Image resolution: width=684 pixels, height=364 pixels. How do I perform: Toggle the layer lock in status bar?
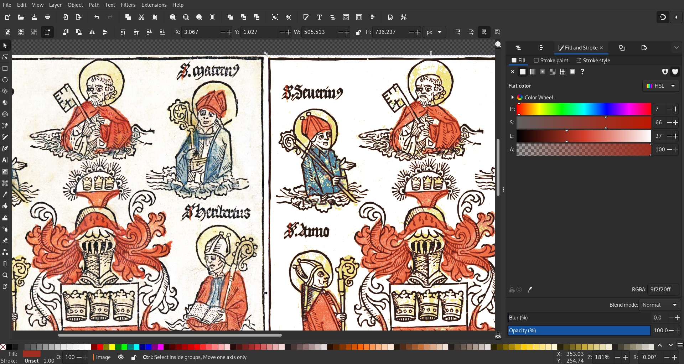[x=134, y=357]
